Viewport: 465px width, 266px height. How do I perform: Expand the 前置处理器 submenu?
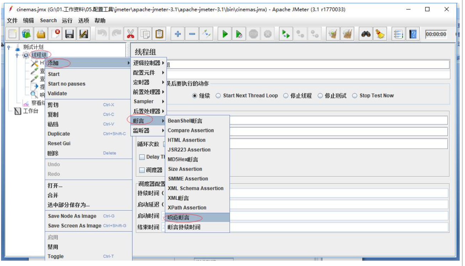coord(149,92)
